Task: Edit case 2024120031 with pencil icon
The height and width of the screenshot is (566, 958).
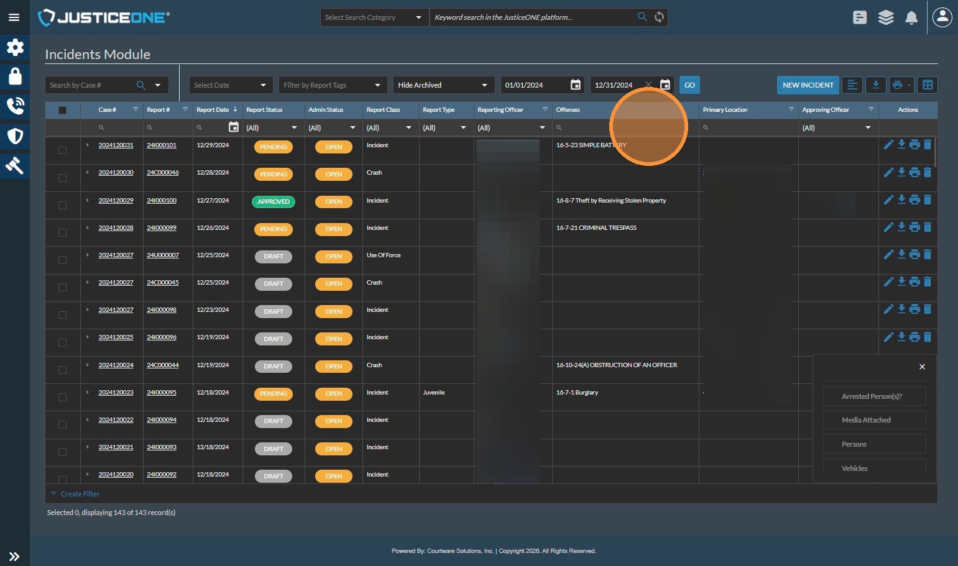Action: click(x=888, y=145)
